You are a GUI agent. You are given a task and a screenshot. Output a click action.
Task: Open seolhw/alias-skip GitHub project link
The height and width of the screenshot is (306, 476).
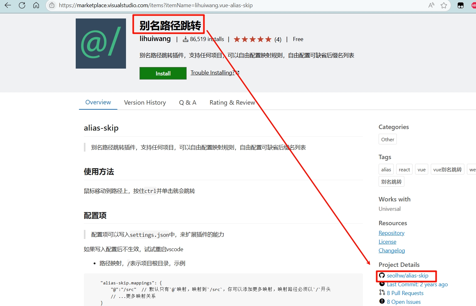(408, 276)
